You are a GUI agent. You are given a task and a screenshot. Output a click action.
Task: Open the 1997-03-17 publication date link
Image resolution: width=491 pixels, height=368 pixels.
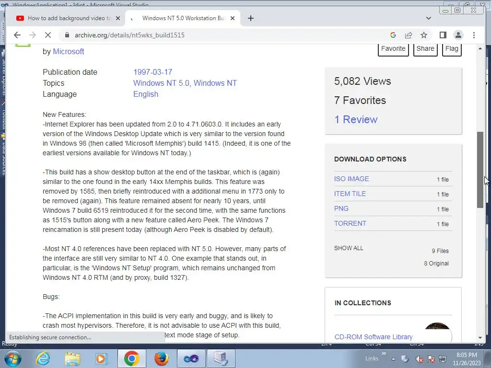[x=152, y=72]
